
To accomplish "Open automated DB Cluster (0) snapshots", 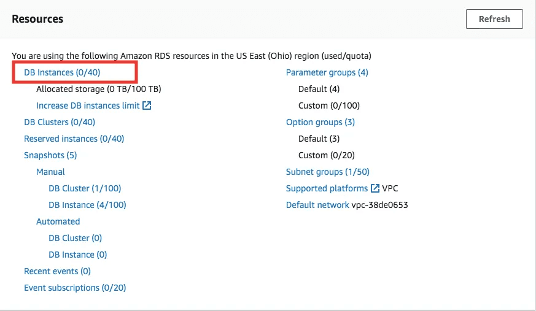I will tap(75, 238).
